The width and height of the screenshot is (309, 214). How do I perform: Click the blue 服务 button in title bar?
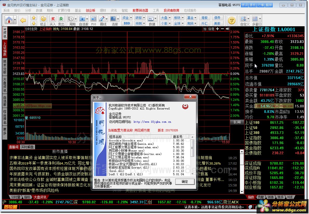point(269,5)
